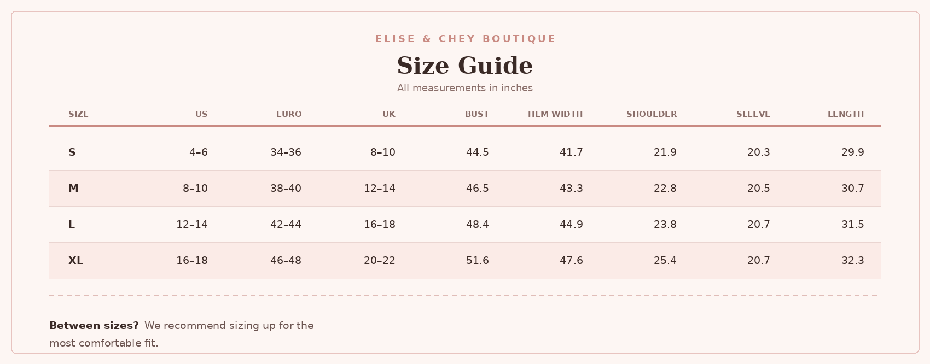Click the length value 32.3

[853, 261]
